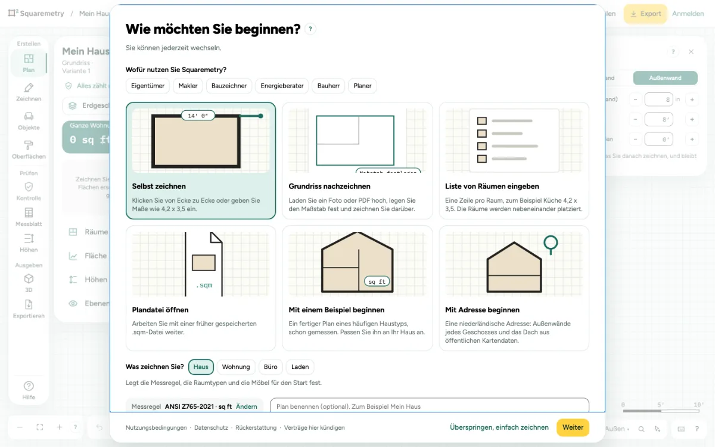
Task: Increase the 8 in wall thickness value
Action: tap(692, 100)
